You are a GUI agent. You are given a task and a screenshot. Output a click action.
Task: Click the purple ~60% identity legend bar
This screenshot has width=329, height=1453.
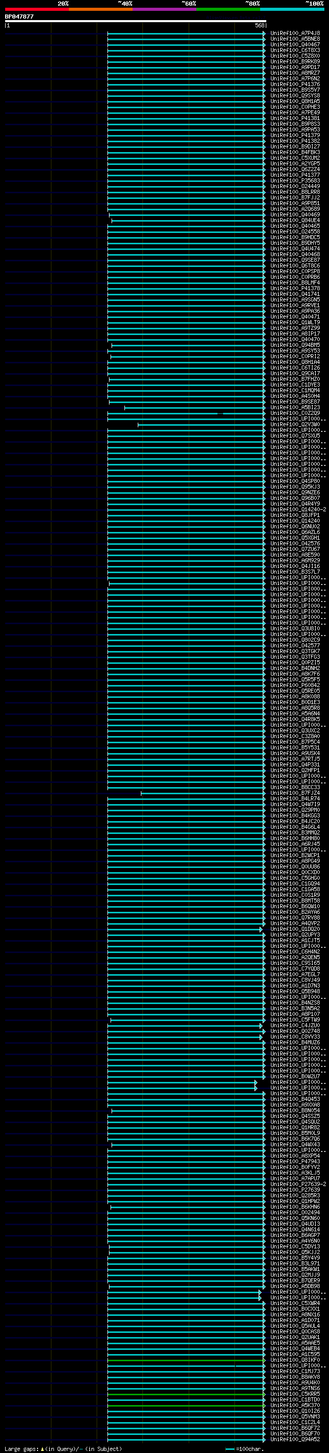[165, 9]
